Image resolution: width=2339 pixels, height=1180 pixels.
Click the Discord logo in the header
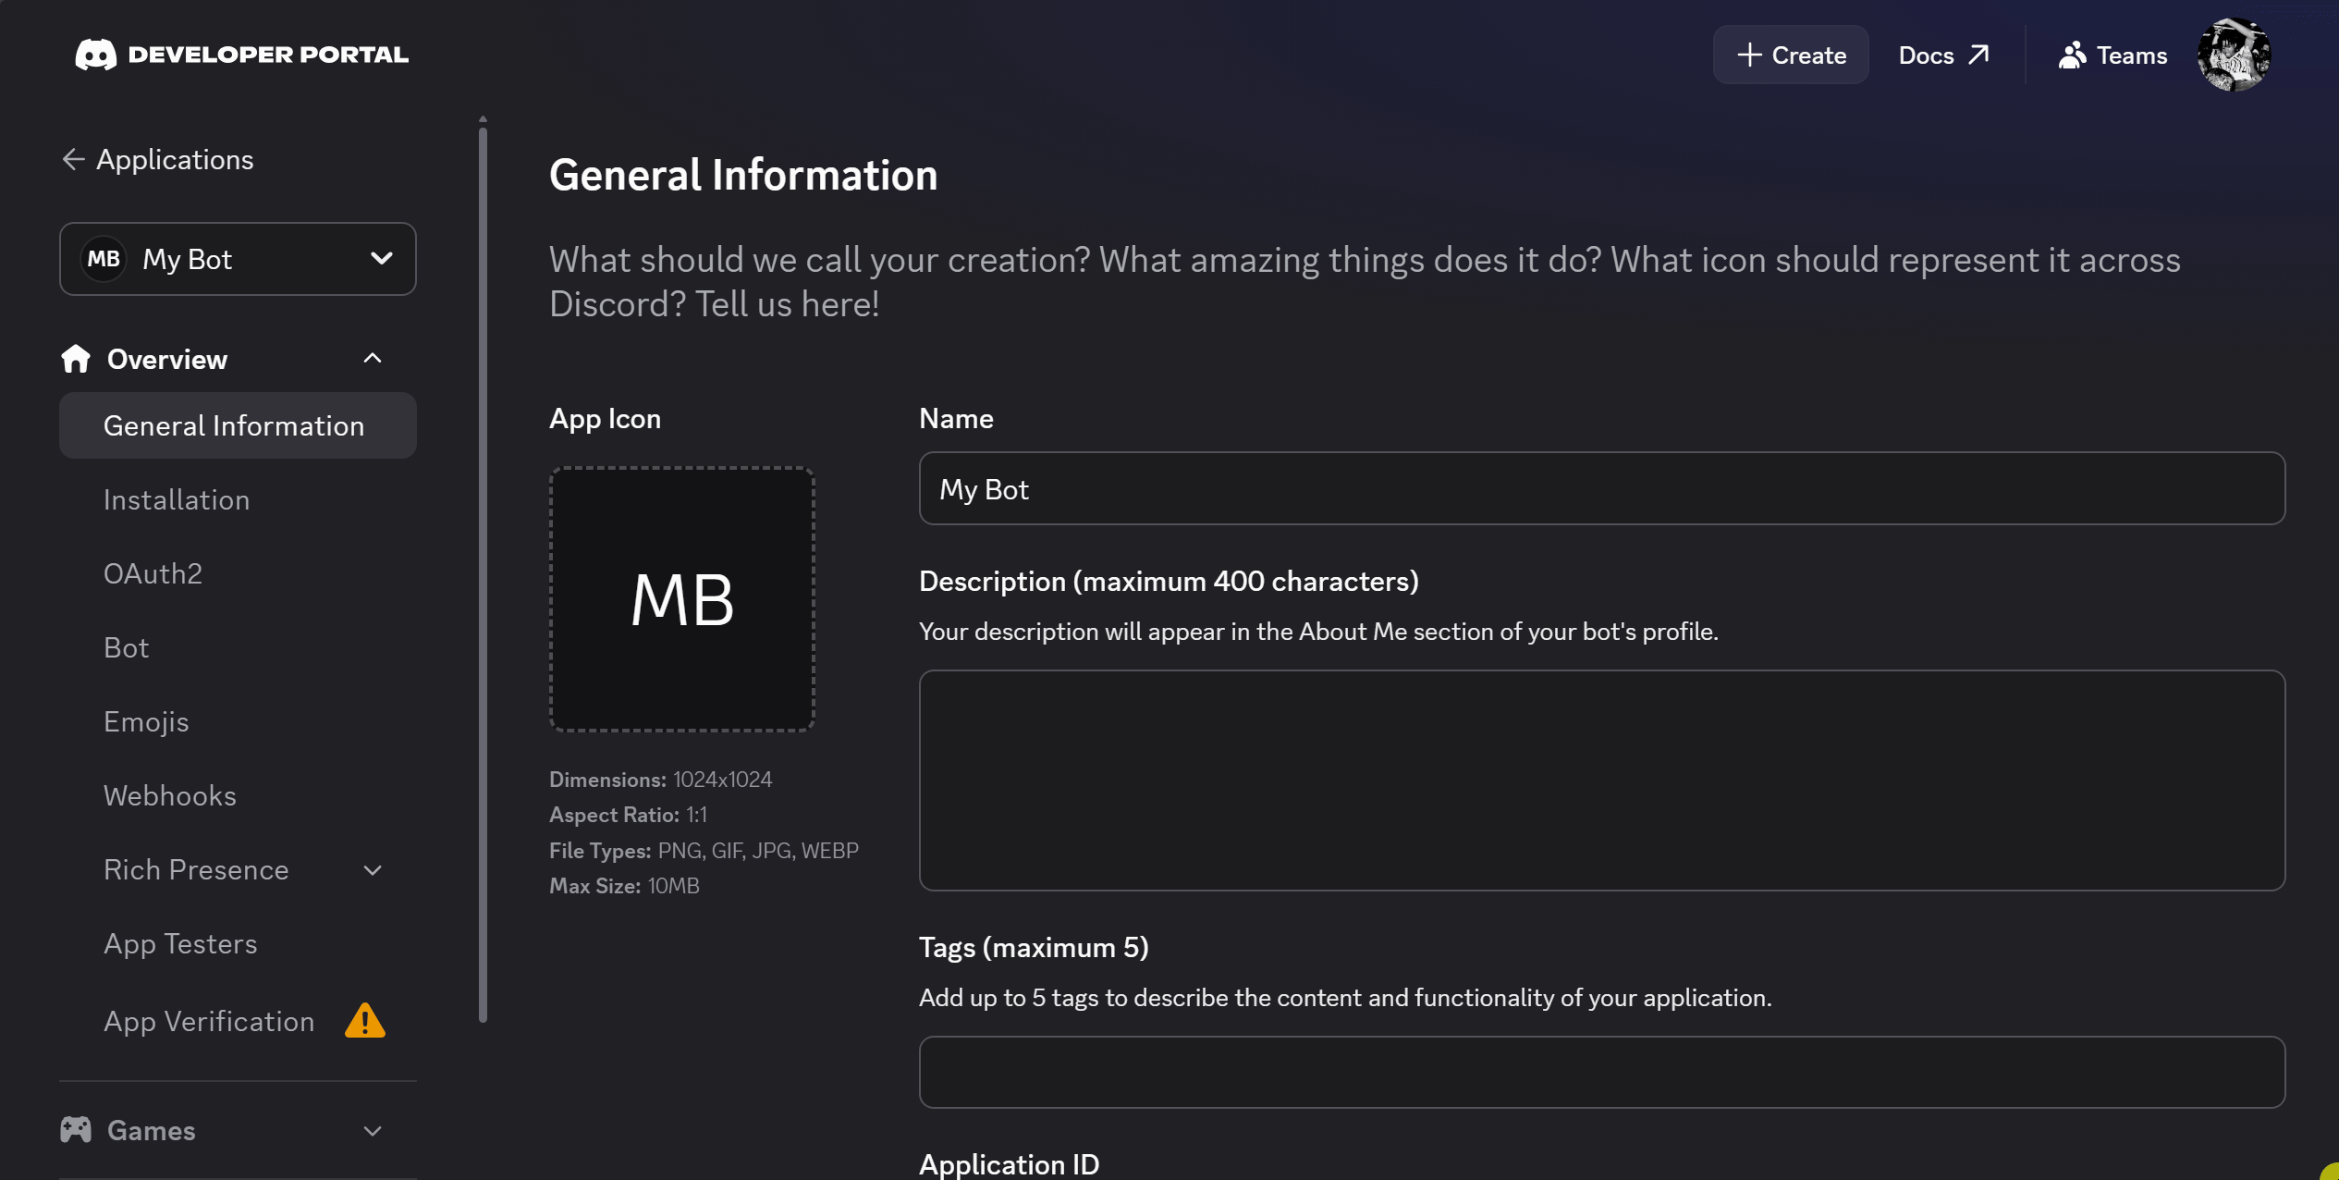[x=95, y=55]
